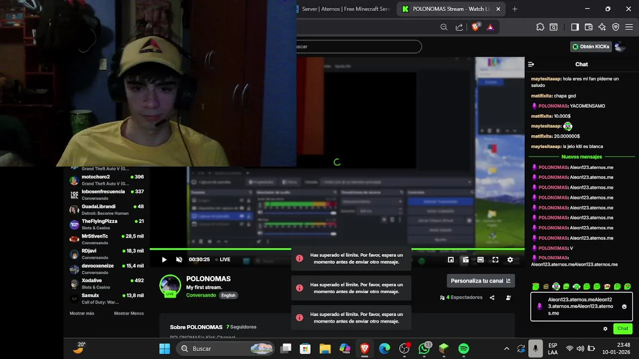Open Brave Wallet icon
The image size is (639, 359).
[x=589, y=27]
